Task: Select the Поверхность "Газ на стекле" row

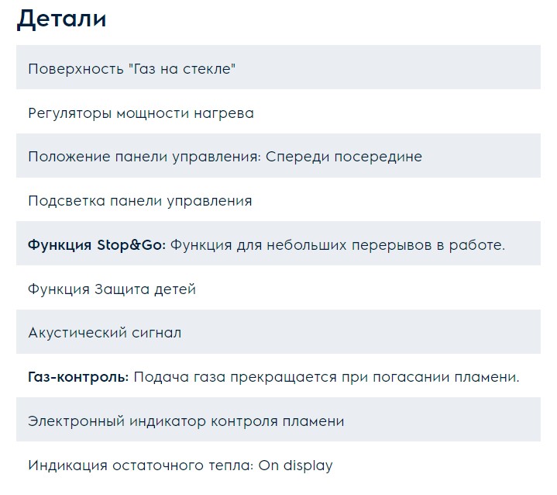Action: (x=278, y=69)
